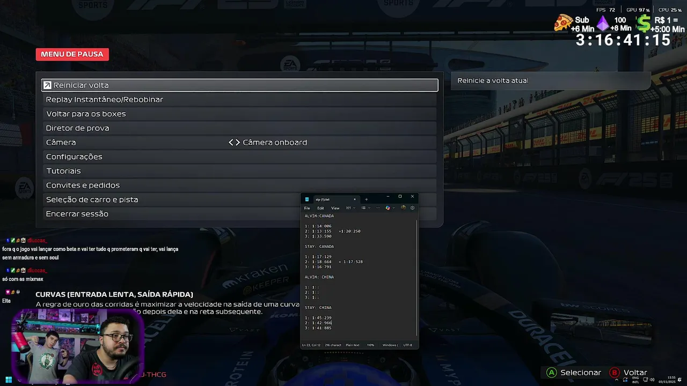Screen dimensions: 687x386
Task: Open the Notepad account avatar
Action: pyautogui.click(x=403, y=208)
